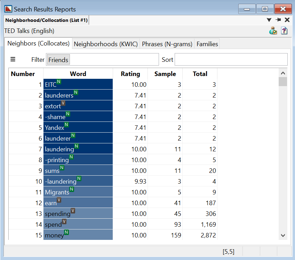Open the help document icon
This screenshot has width=295, height=260.
(x=284, y=31)
